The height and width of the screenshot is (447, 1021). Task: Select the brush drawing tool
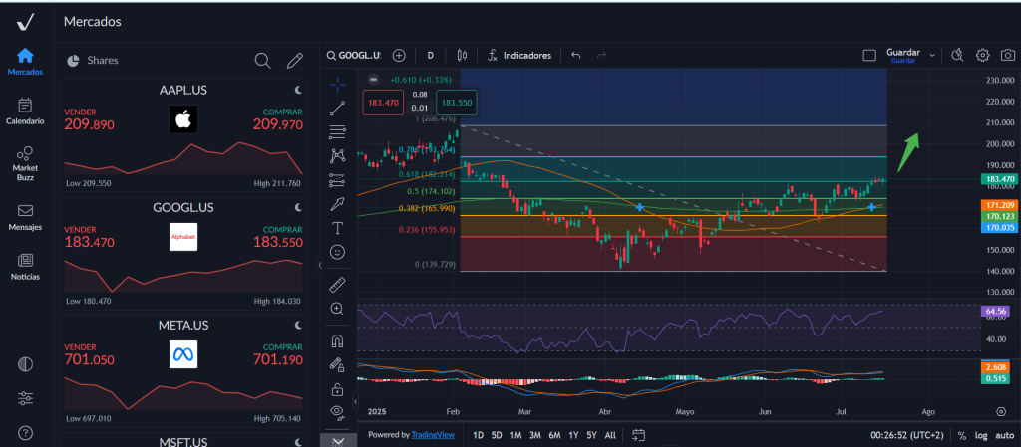click(x=337, y=204)
